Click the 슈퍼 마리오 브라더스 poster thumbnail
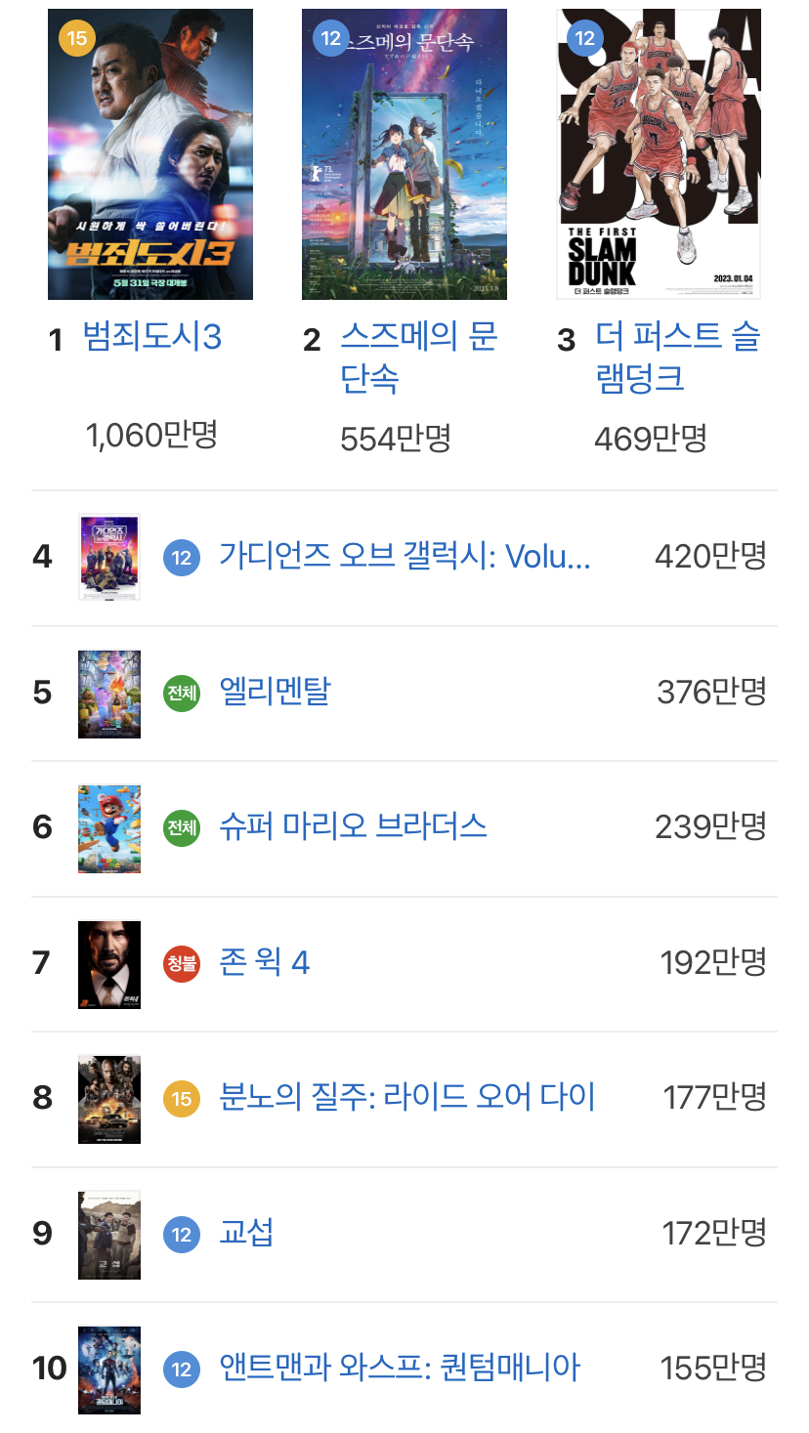The image size is (809, 1433). coord(109,827)
